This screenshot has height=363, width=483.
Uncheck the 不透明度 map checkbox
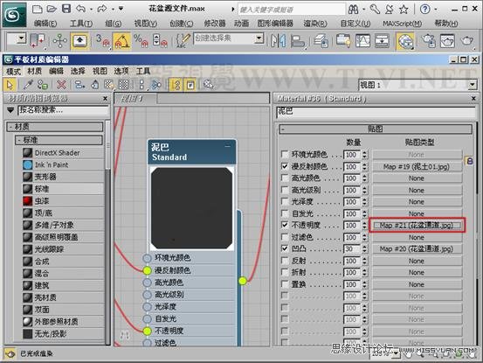point(285,225)
